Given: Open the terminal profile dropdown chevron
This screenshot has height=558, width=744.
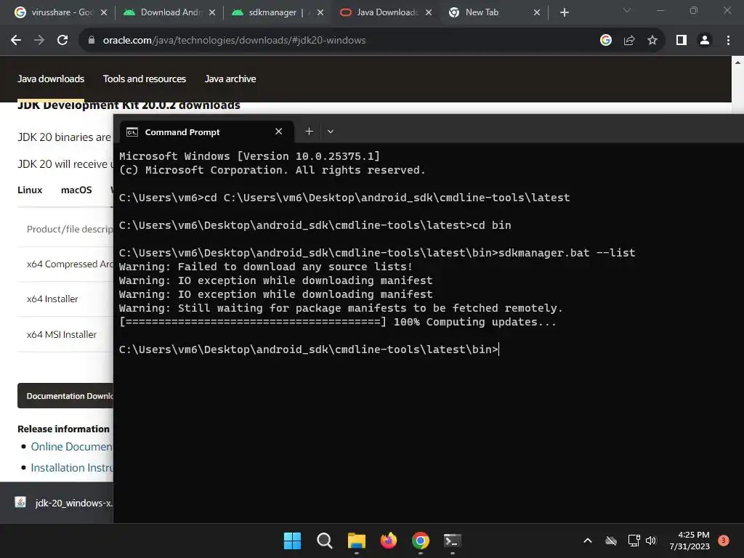Looking at the screenshot, I should click(x=331, y=132).
